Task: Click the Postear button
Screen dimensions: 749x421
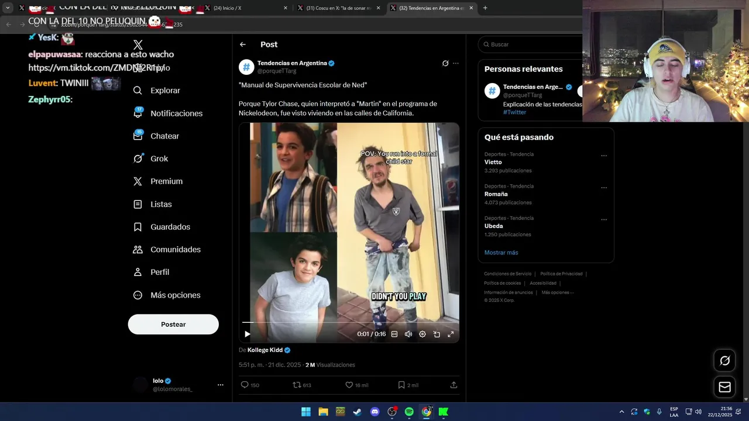Action: (173, 325)
